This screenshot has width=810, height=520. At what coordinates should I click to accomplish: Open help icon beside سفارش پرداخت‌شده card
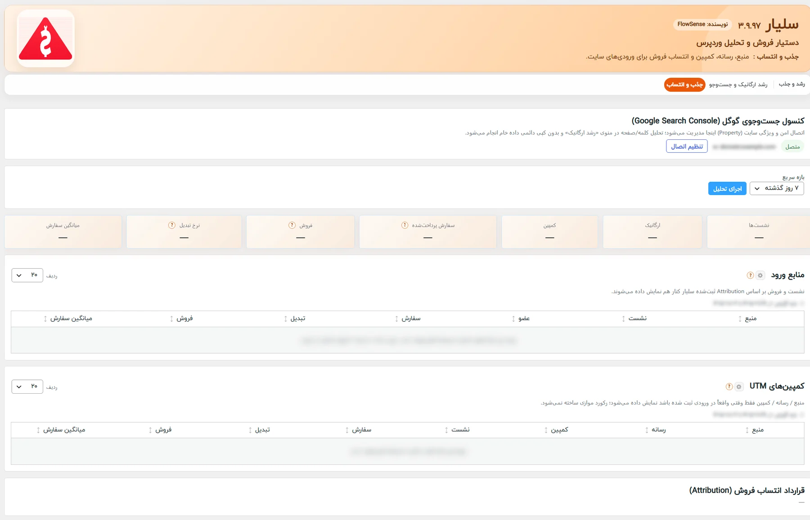(x=405, y=225)
